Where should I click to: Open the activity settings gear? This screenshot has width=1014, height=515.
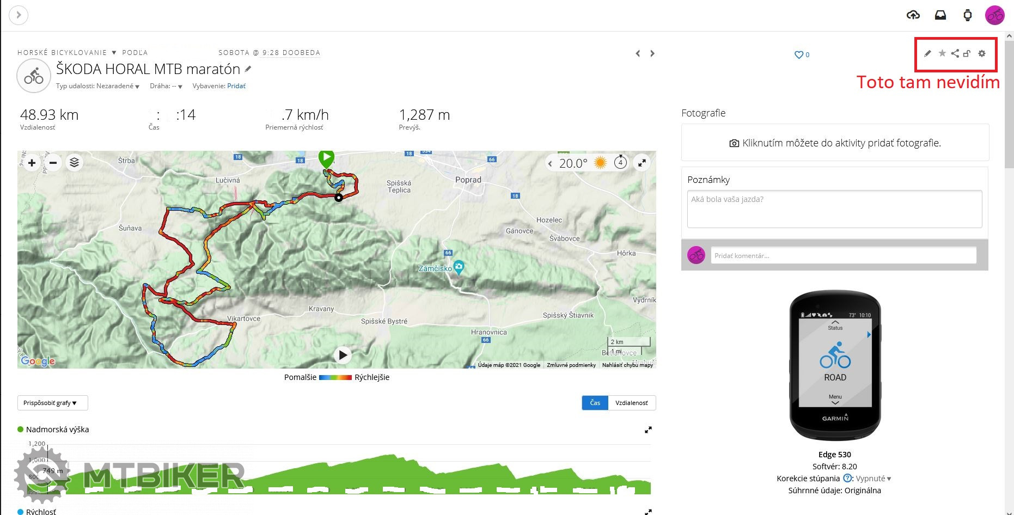coord(982,53)
